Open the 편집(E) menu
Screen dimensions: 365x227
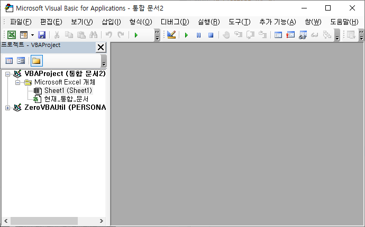tap(51, 22)
